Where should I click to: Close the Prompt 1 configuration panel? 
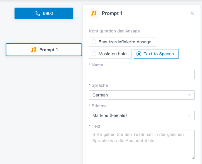click(192, 13)
